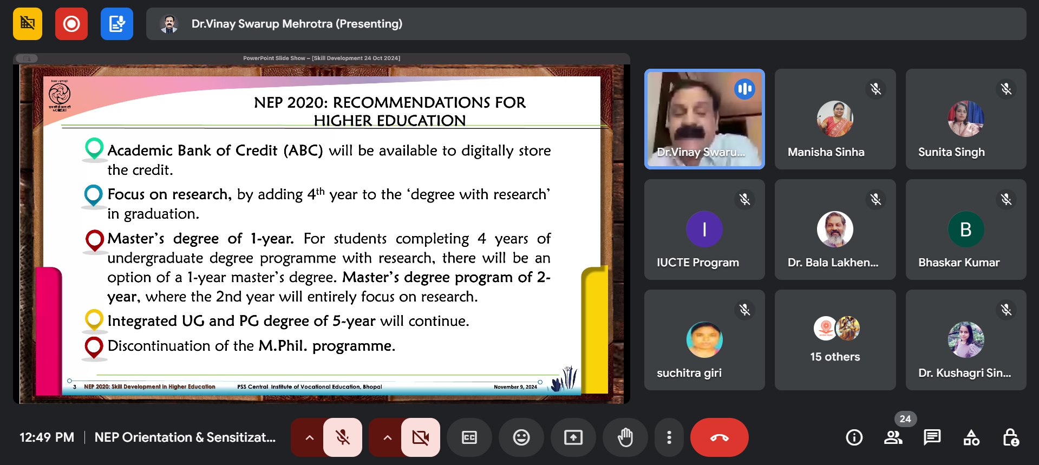
Task: Open host controls lock icon
Action: [1010, 437]
